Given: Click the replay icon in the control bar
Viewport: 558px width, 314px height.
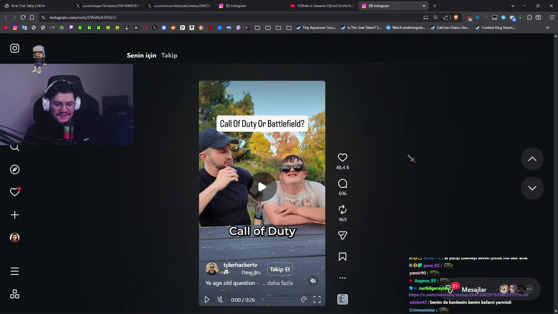Looking at the screenshot, I should click(x=304, y=300).
